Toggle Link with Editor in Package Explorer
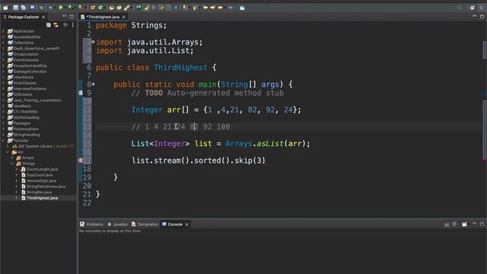The width and height of the screenshot is (487, 274). pos(56,25)
